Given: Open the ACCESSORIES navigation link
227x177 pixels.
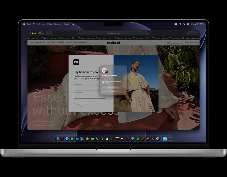Looking at the screenshot, I should pyautogui.click(x=69, y=43).
